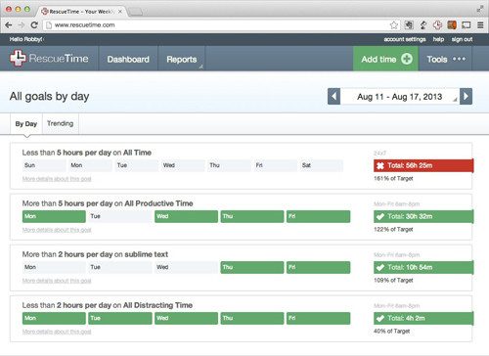Image resolution: width=489 pixels, height=356 pixels.
Task: Close the RescueTime browser tab
Action: (x=120, y=12)
